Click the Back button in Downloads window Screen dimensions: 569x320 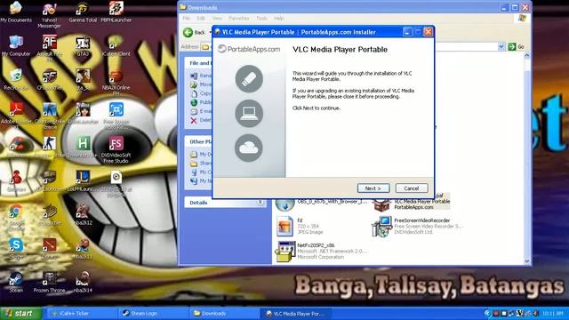[195, 32]
